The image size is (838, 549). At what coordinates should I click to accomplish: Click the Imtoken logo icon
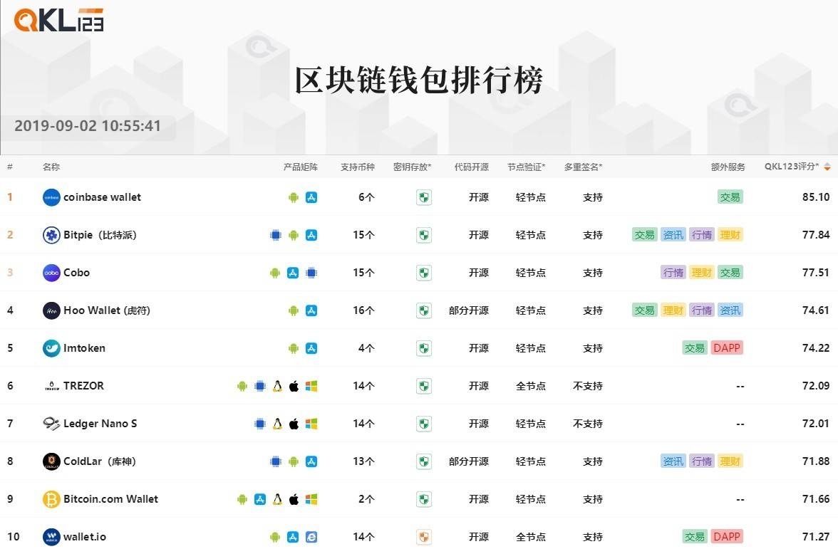[x=51, y=348]
